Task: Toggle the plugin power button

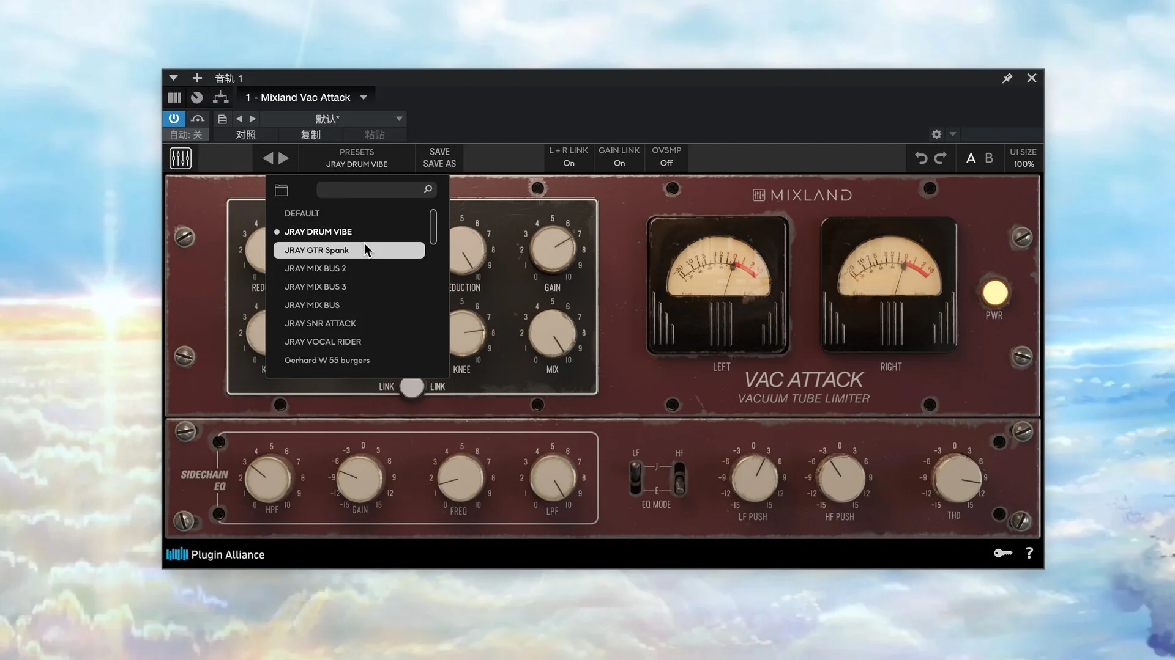Action: (x=174, y=119)
